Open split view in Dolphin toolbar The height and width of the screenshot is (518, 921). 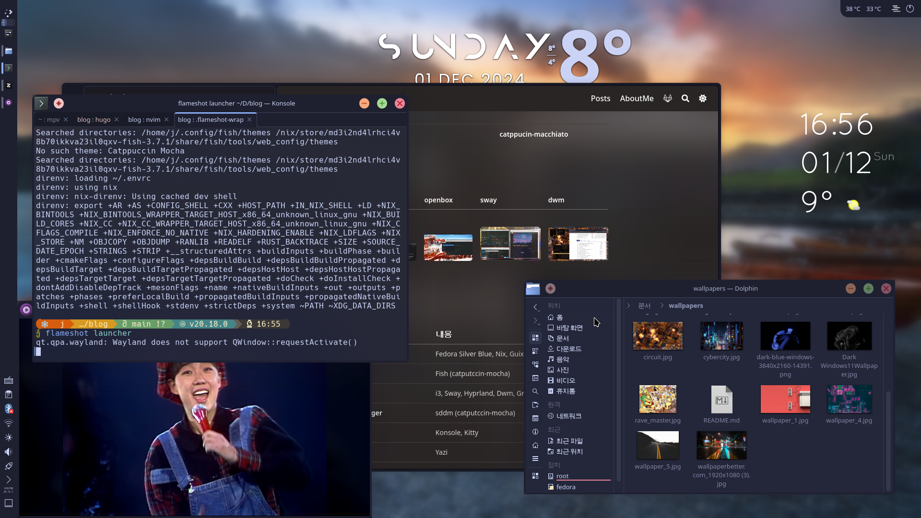click(x=535, y=378)
